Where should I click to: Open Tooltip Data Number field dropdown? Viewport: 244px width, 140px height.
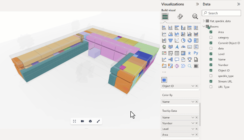(193, 123)
